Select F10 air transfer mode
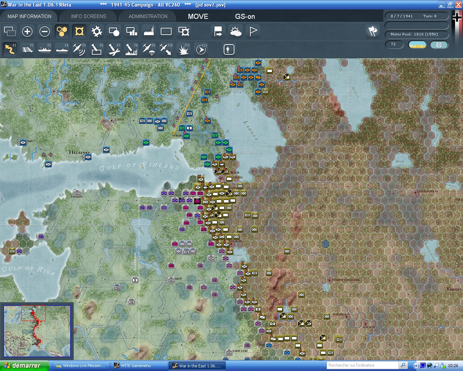This screenshot has height=371, width=463. 166,49
